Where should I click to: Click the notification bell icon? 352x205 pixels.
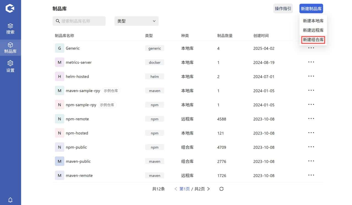tap(10, 200)
